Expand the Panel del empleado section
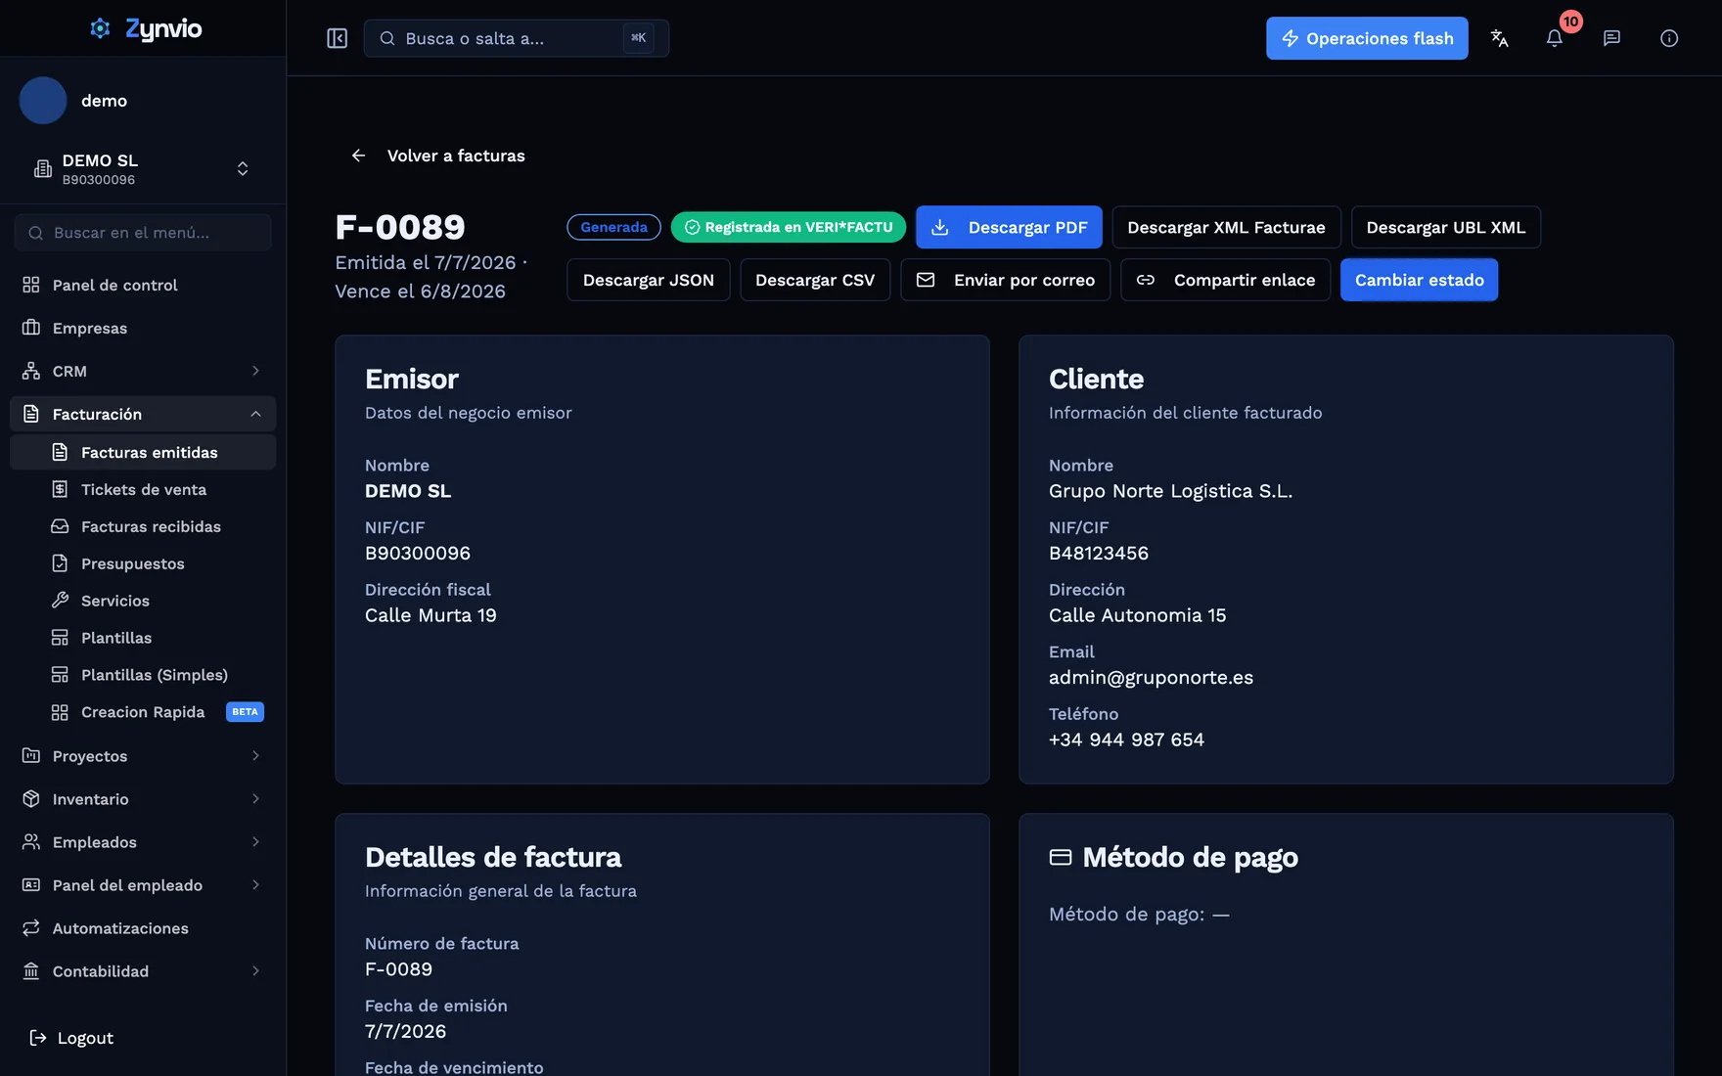This screenshot has height=1076, width=1722. (x=143, y=885)
